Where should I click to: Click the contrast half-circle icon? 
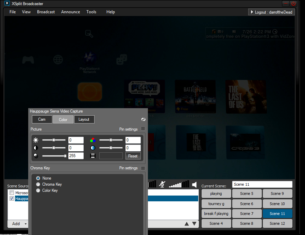(36, 148)
